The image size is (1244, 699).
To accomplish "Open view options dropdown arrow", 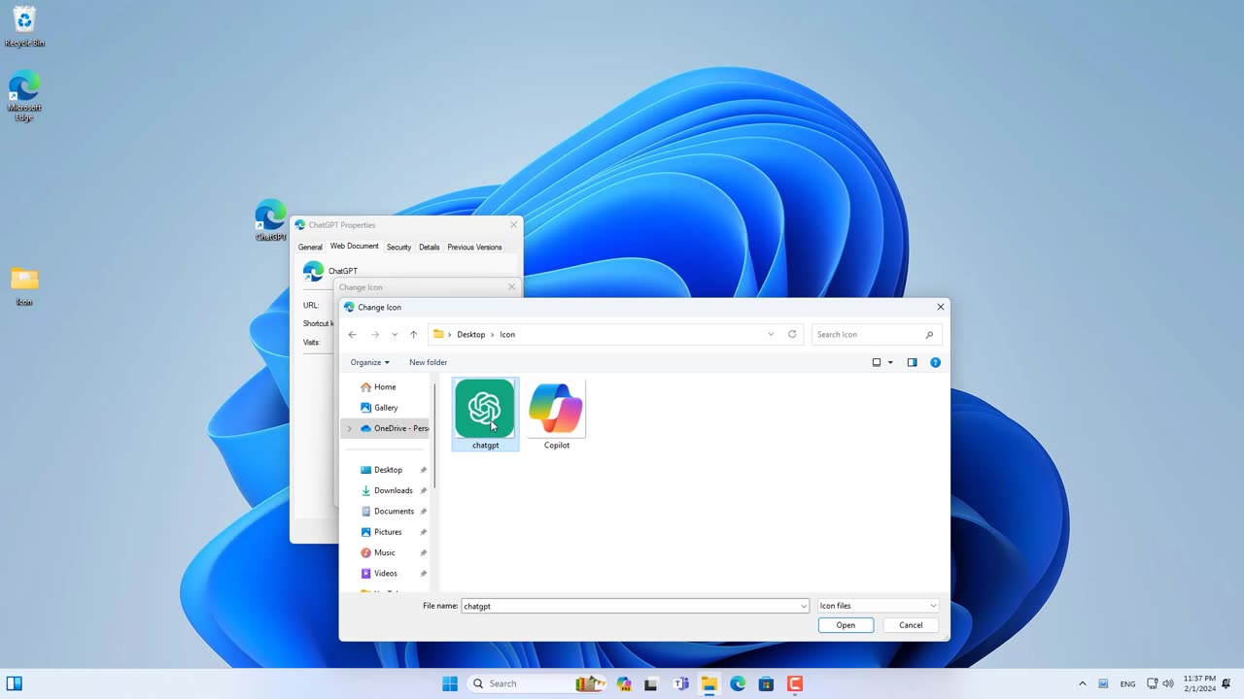I will coord(890,362).
